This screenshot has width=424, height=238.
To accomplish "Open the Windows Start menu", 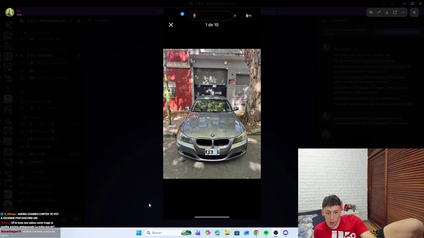I will pyautogui.click(x=139, y=233).
